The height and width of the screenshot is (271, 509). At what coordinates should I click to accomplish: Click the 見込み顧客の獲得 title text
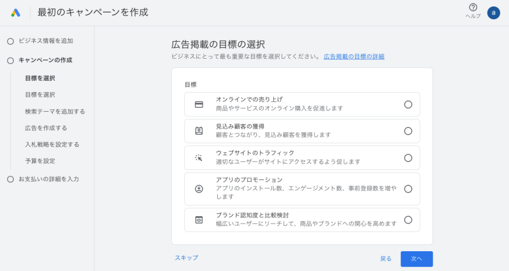click(x=240, y=126)
